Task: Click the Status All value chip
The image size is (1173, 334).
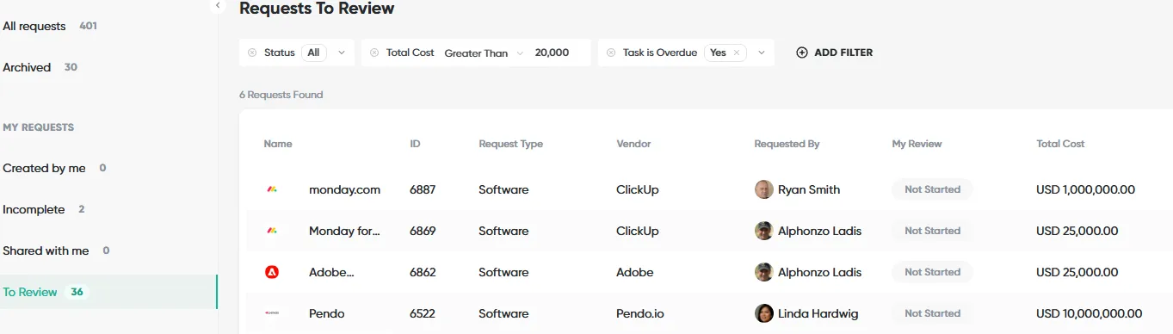Action: click(x=313, y=53)
